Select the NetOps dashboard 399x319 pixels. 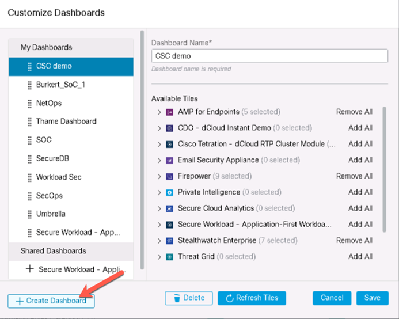(71, 104)
